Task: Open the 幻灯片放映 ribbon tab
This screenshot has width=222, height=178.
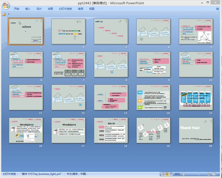Action: point(66,9)
